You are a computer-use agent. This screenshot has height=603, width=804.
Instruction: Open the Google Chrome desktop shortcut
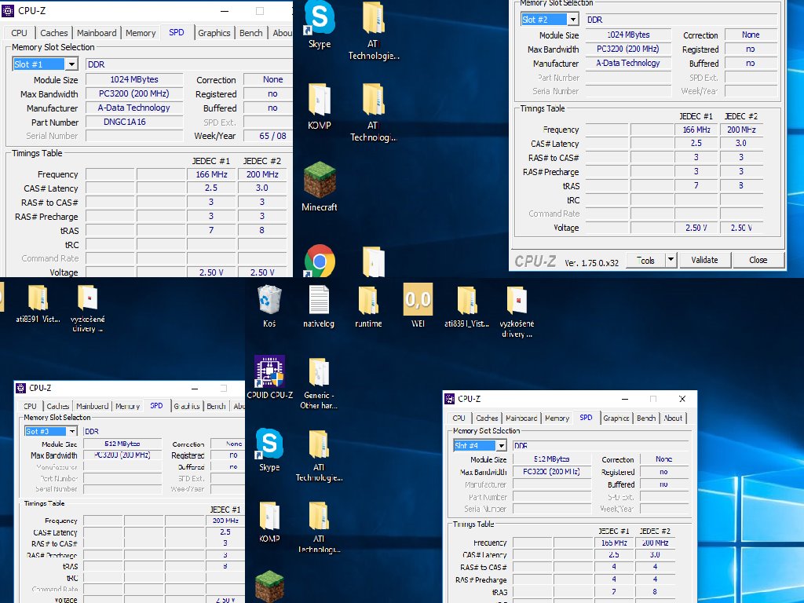(x=320, y=260)
